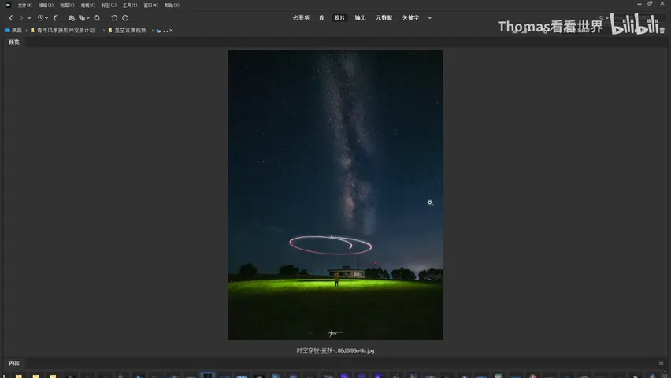Switch to 关键字 workspace
671x378 pixels.
pos(410,18)
